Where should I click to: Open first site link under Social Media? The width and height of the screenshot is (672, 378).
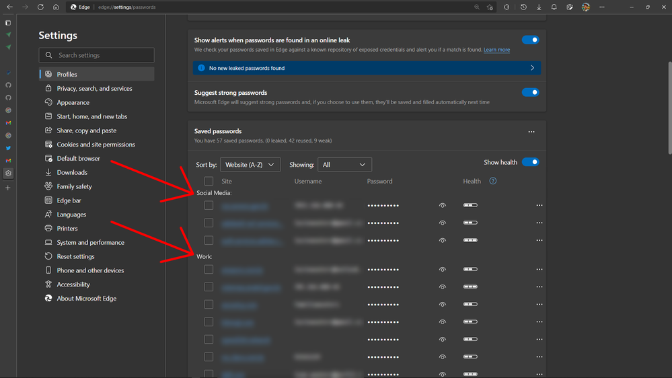[x=245, y=206]
